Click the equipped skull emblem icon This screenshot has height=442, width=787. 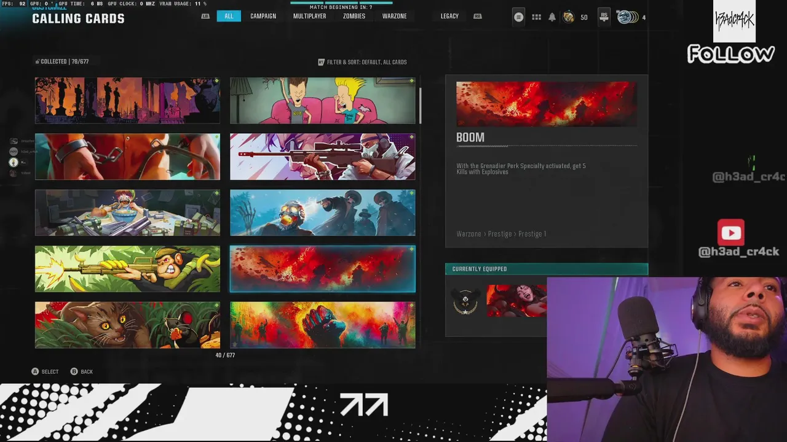tap(465, 302)
